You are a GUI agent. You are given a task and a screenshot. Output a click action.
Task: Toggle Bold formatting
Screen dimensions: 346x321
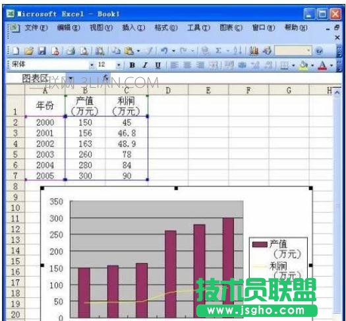tap(132, 65)
